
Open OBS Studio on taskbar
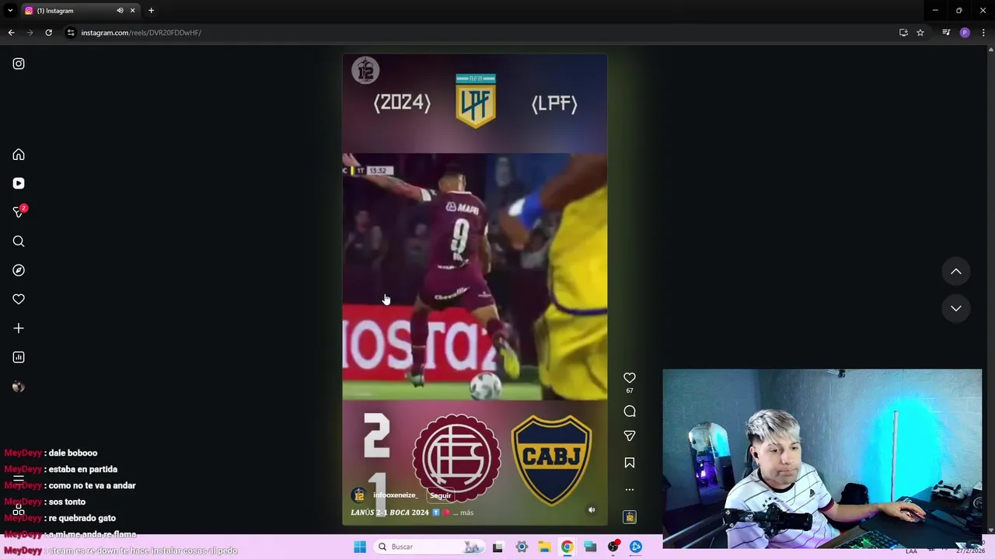point(613,547)
